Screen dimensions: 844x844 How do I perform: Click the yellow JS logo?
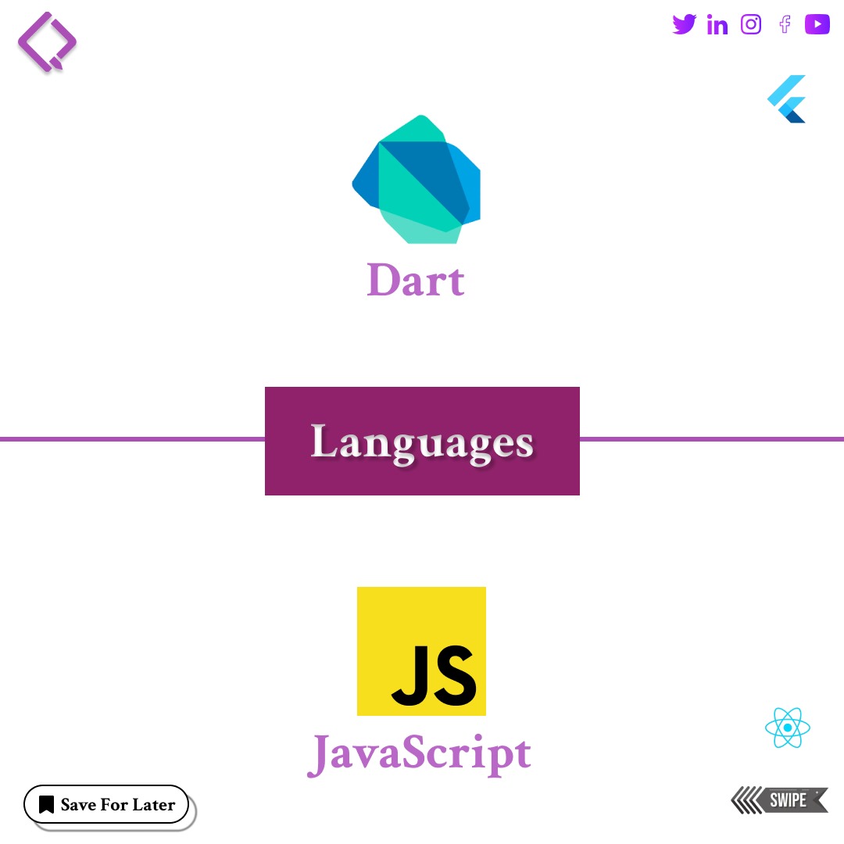pyautogui.click(x=421, y=651)
